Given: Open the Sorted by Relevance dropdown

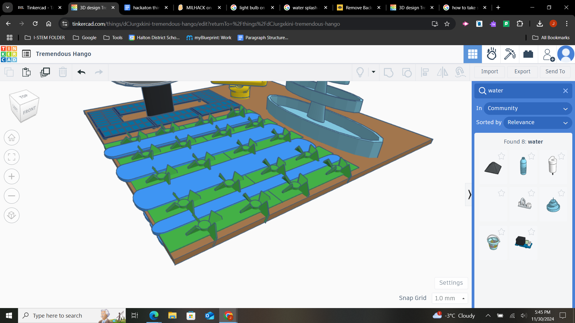Looking at the screenshot, I should [x=537, y=122].
